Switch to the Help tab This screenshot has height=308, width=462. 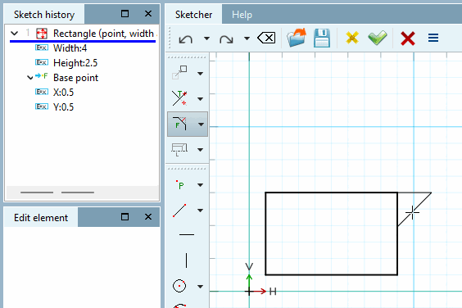(x=242, y=15)
